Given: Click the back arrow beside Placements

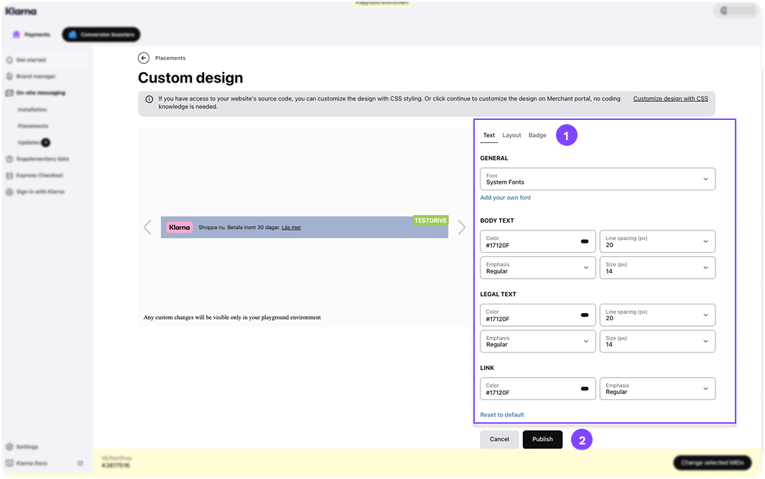Looking at the screenshot, I should (144, 58).
